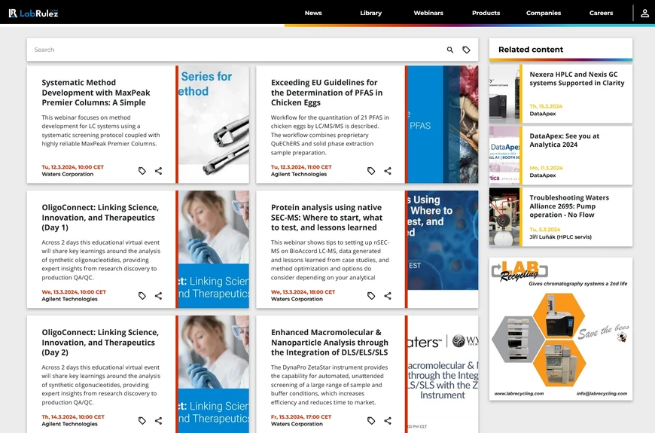Share the OligoConnect Day 1 webinar
Screen dimensions: 655x433
158,296
